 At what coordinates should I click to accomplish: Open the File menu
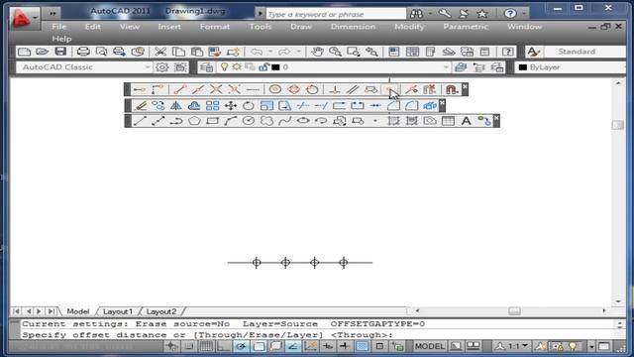tap(59, 27)
